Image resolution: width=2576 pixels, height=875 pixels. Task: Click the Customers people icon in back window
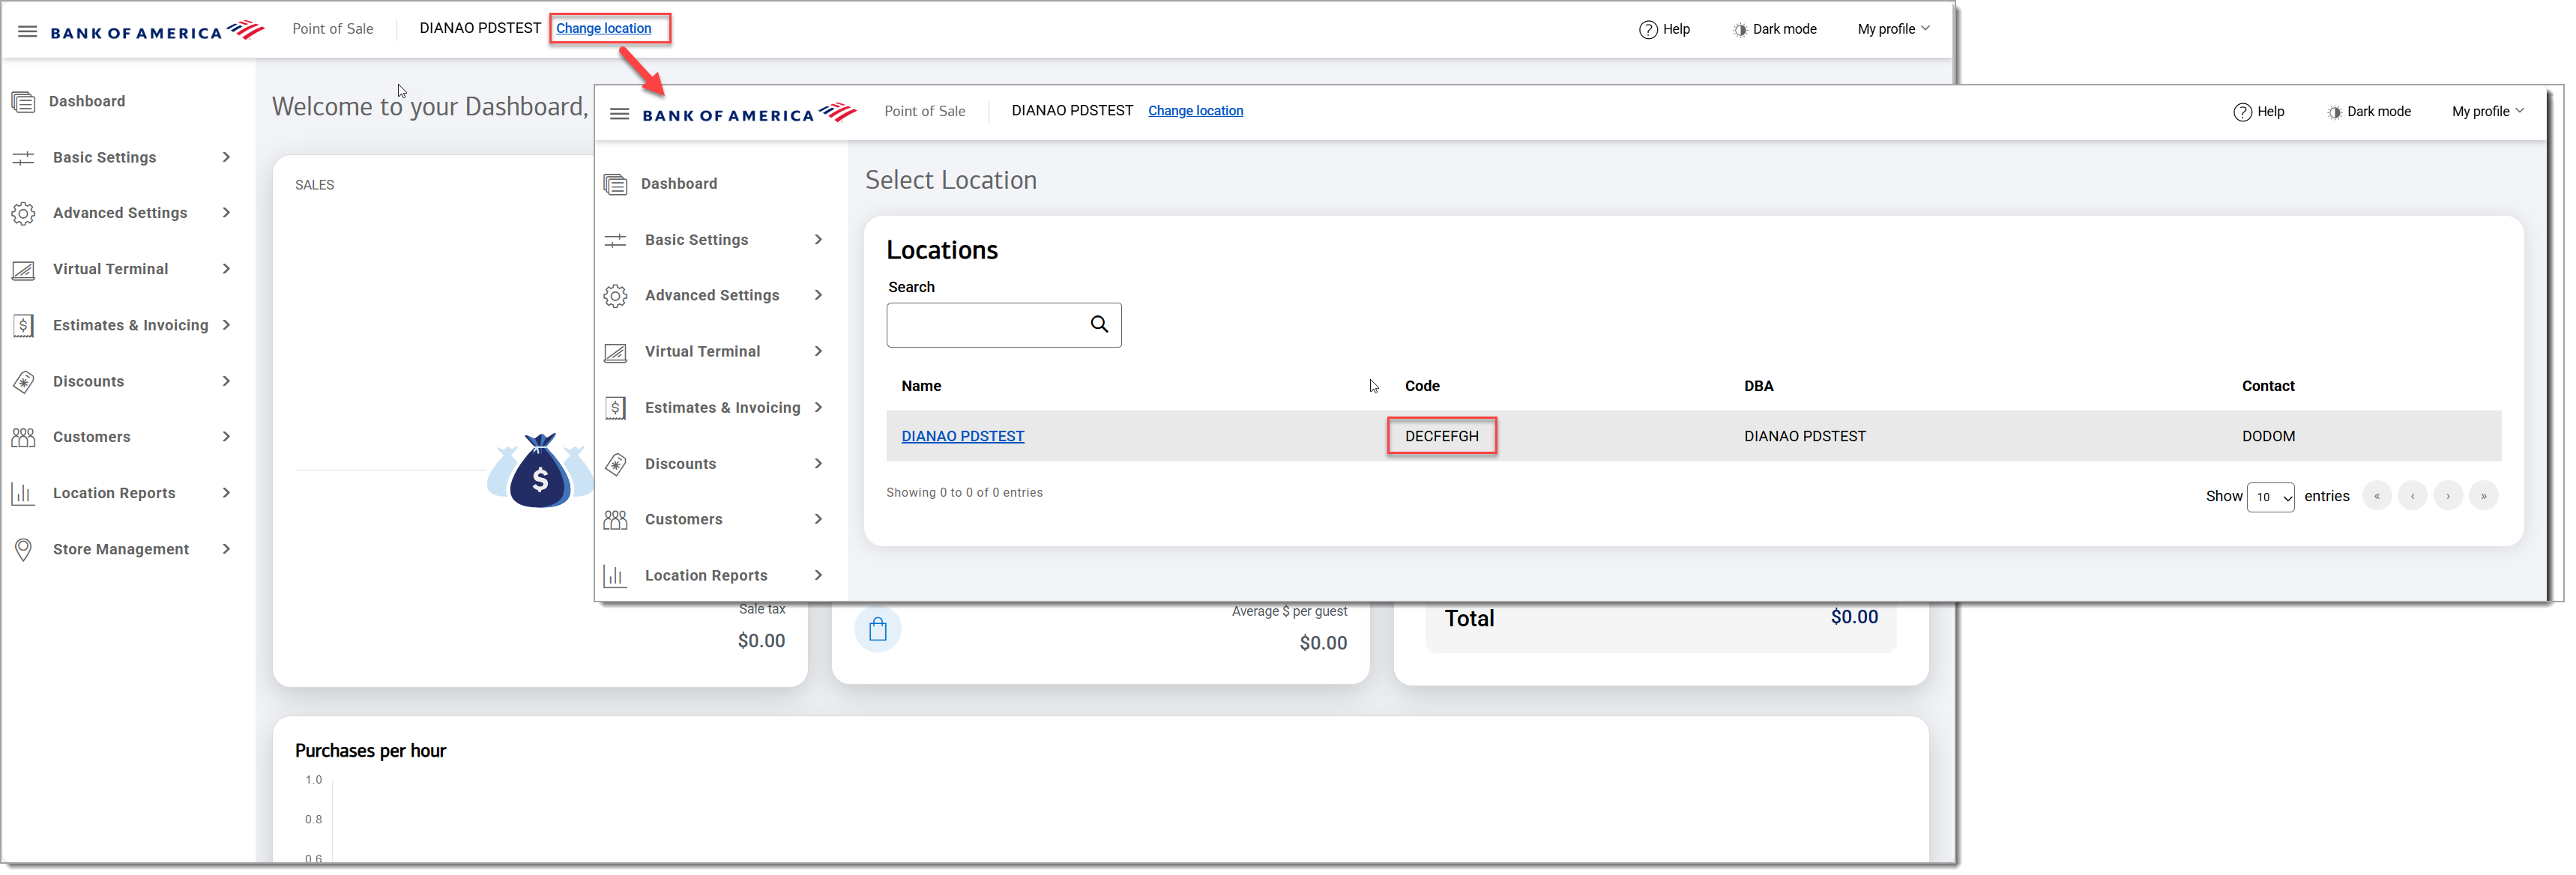[23, 437]
